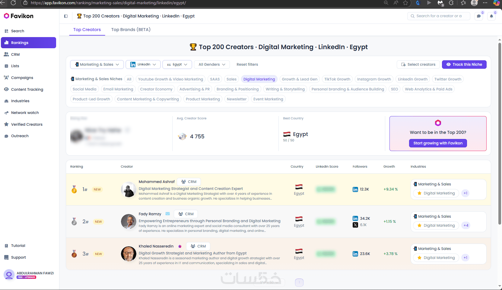Open Rankings in the sidebar
This screenshot has height=290, width=502.
point(28,43)
